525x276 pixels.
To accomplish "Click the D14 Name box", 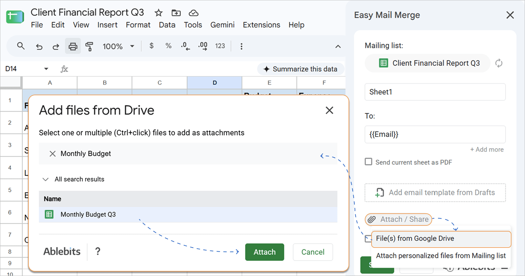I will pos(22,69).
